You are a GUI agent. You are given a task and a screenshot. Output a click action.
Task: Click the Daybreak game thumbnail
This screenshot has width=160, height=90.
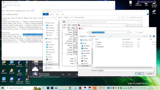point(35,68)
